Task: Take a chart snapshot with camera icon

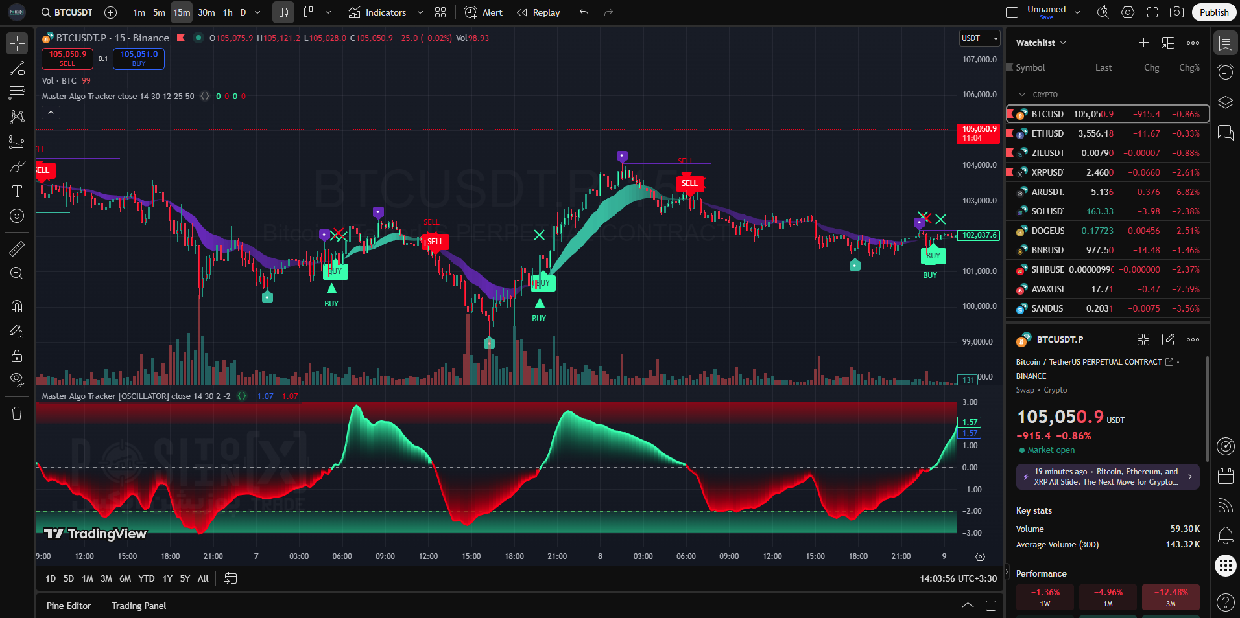Action: (x=1176, y=12)
